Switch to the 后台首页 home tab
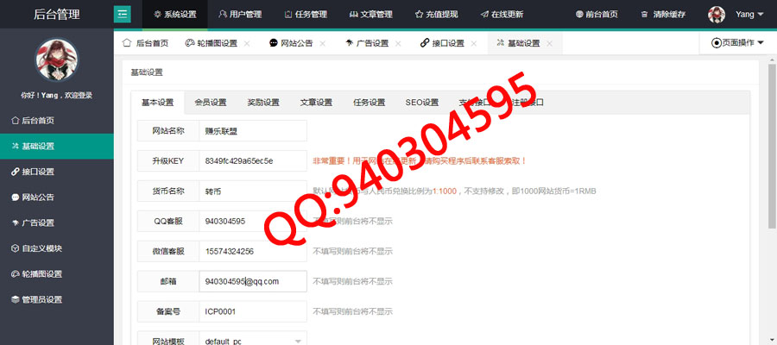Screen dimensions: 777x345 pyautogui.click(x=145, y=43)
